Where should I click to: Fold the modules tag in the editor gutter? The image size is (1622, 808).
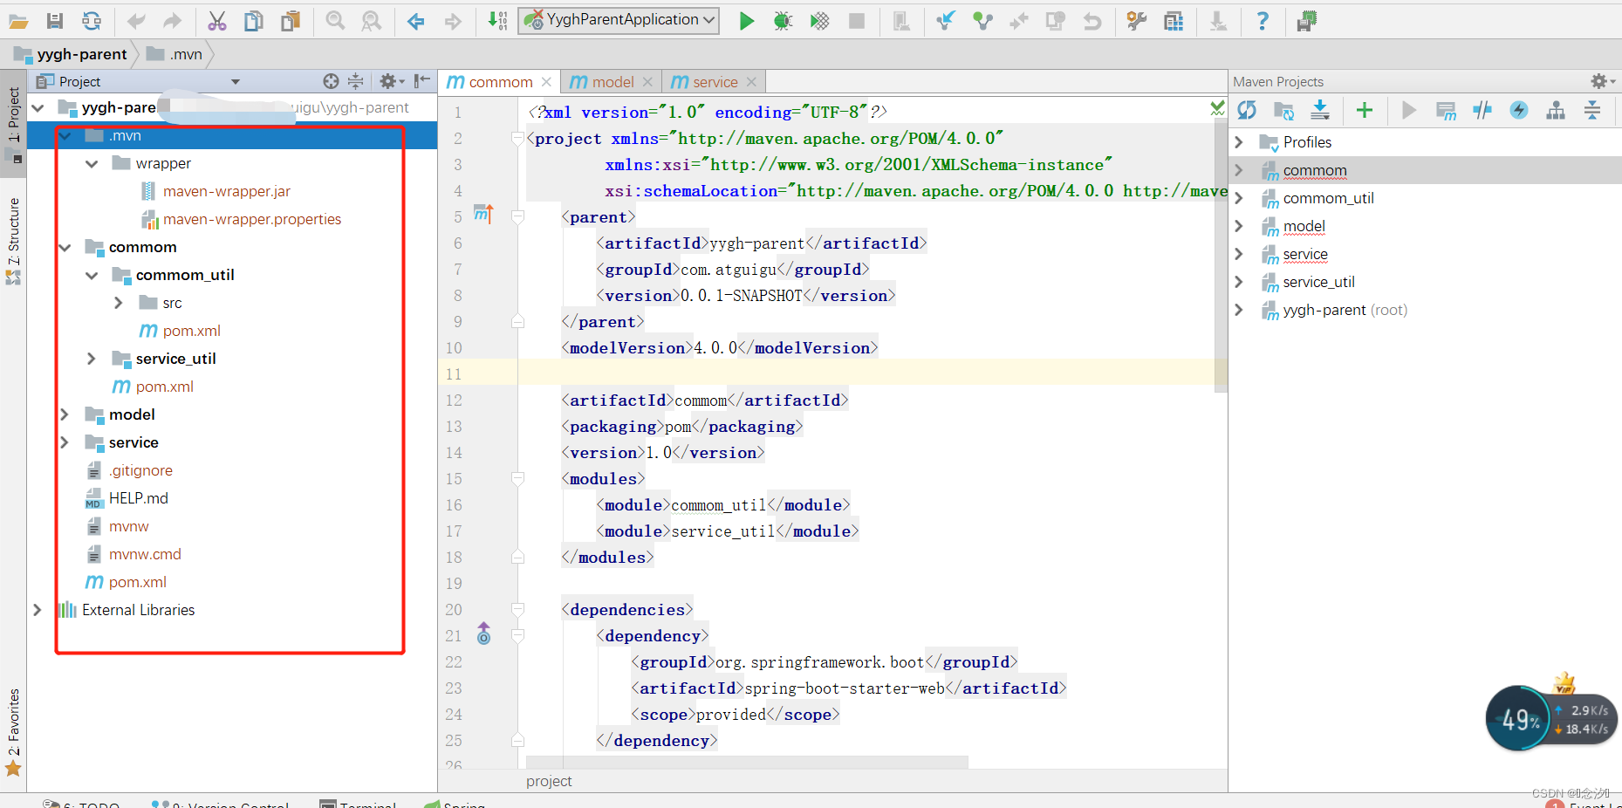click(x=517, y=479)
